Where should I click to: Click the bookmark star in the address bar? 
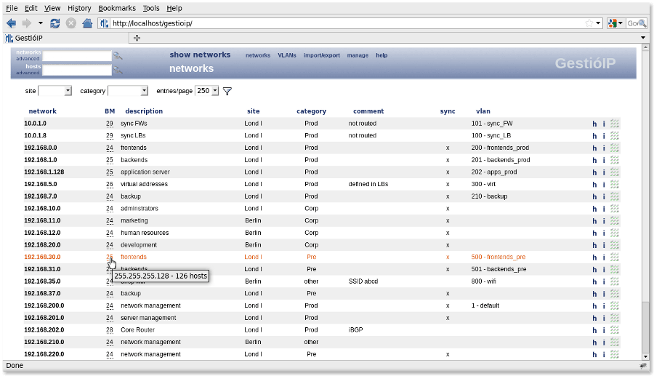point(589,23)
